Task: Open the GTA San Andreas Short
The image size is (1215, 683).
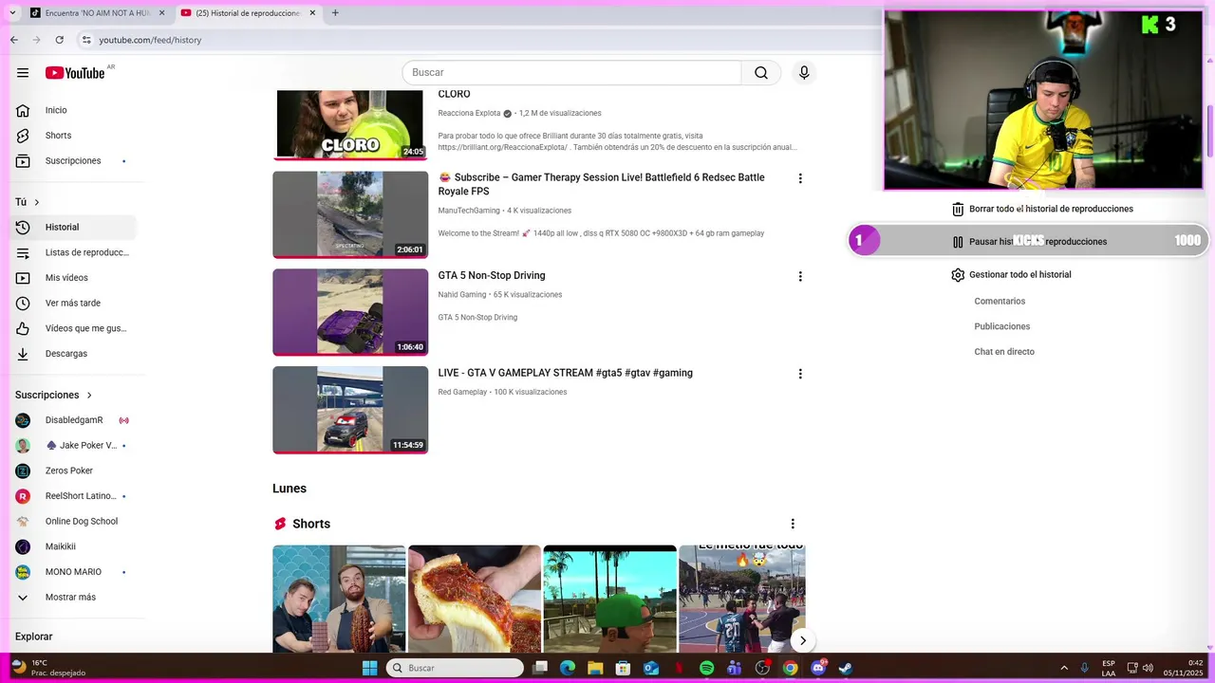Action: [x=609, y=599]
